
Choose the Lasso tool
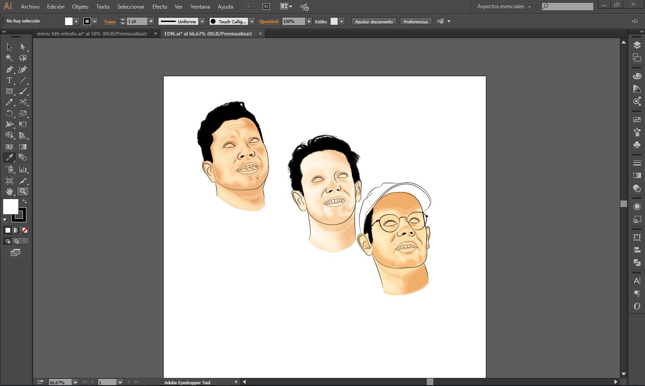point(23,58)
